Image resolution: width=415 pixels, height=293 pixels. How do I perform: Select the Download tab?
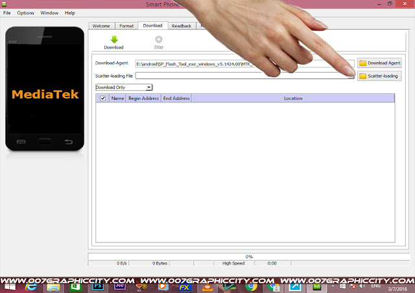[153, 26]
